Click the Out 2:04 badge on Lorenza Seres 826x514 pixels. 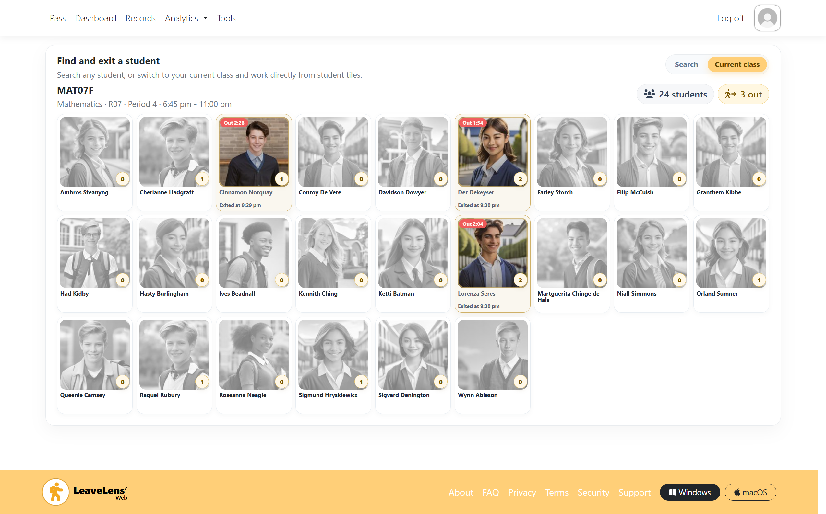coord(472,224)
